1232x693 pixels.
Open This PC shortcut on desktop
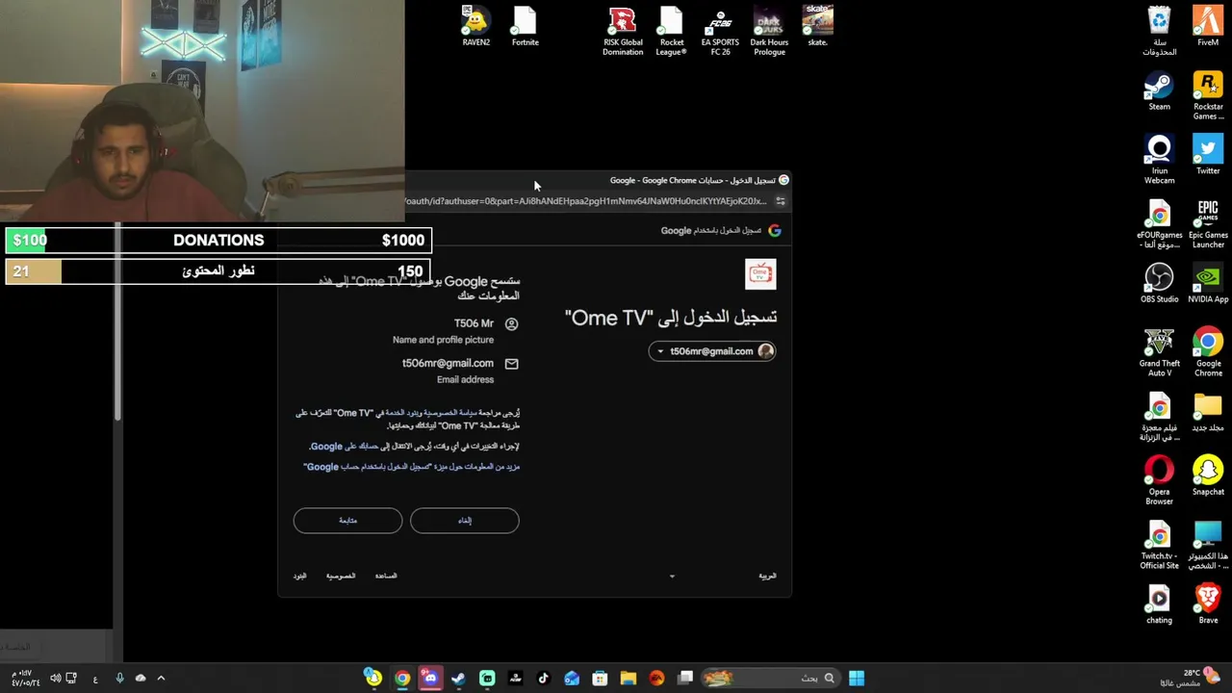pyautogui.click(x=1208, y=545)
